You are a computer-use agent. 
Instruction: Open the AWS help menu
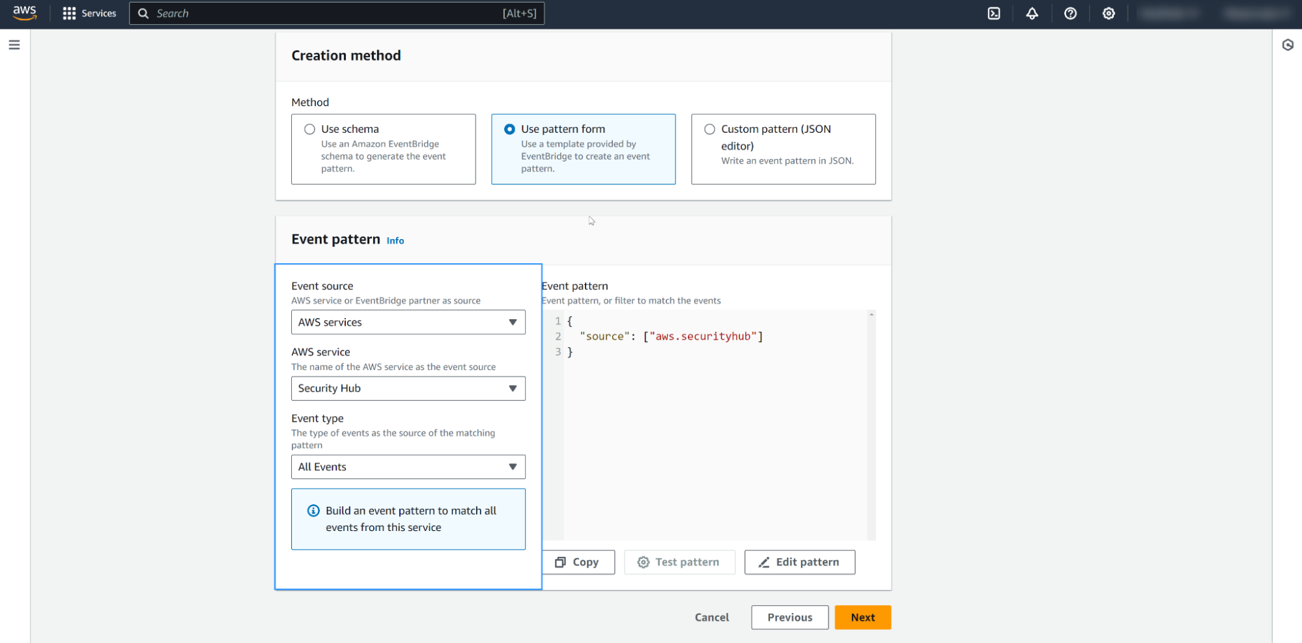click(1070, 13)
